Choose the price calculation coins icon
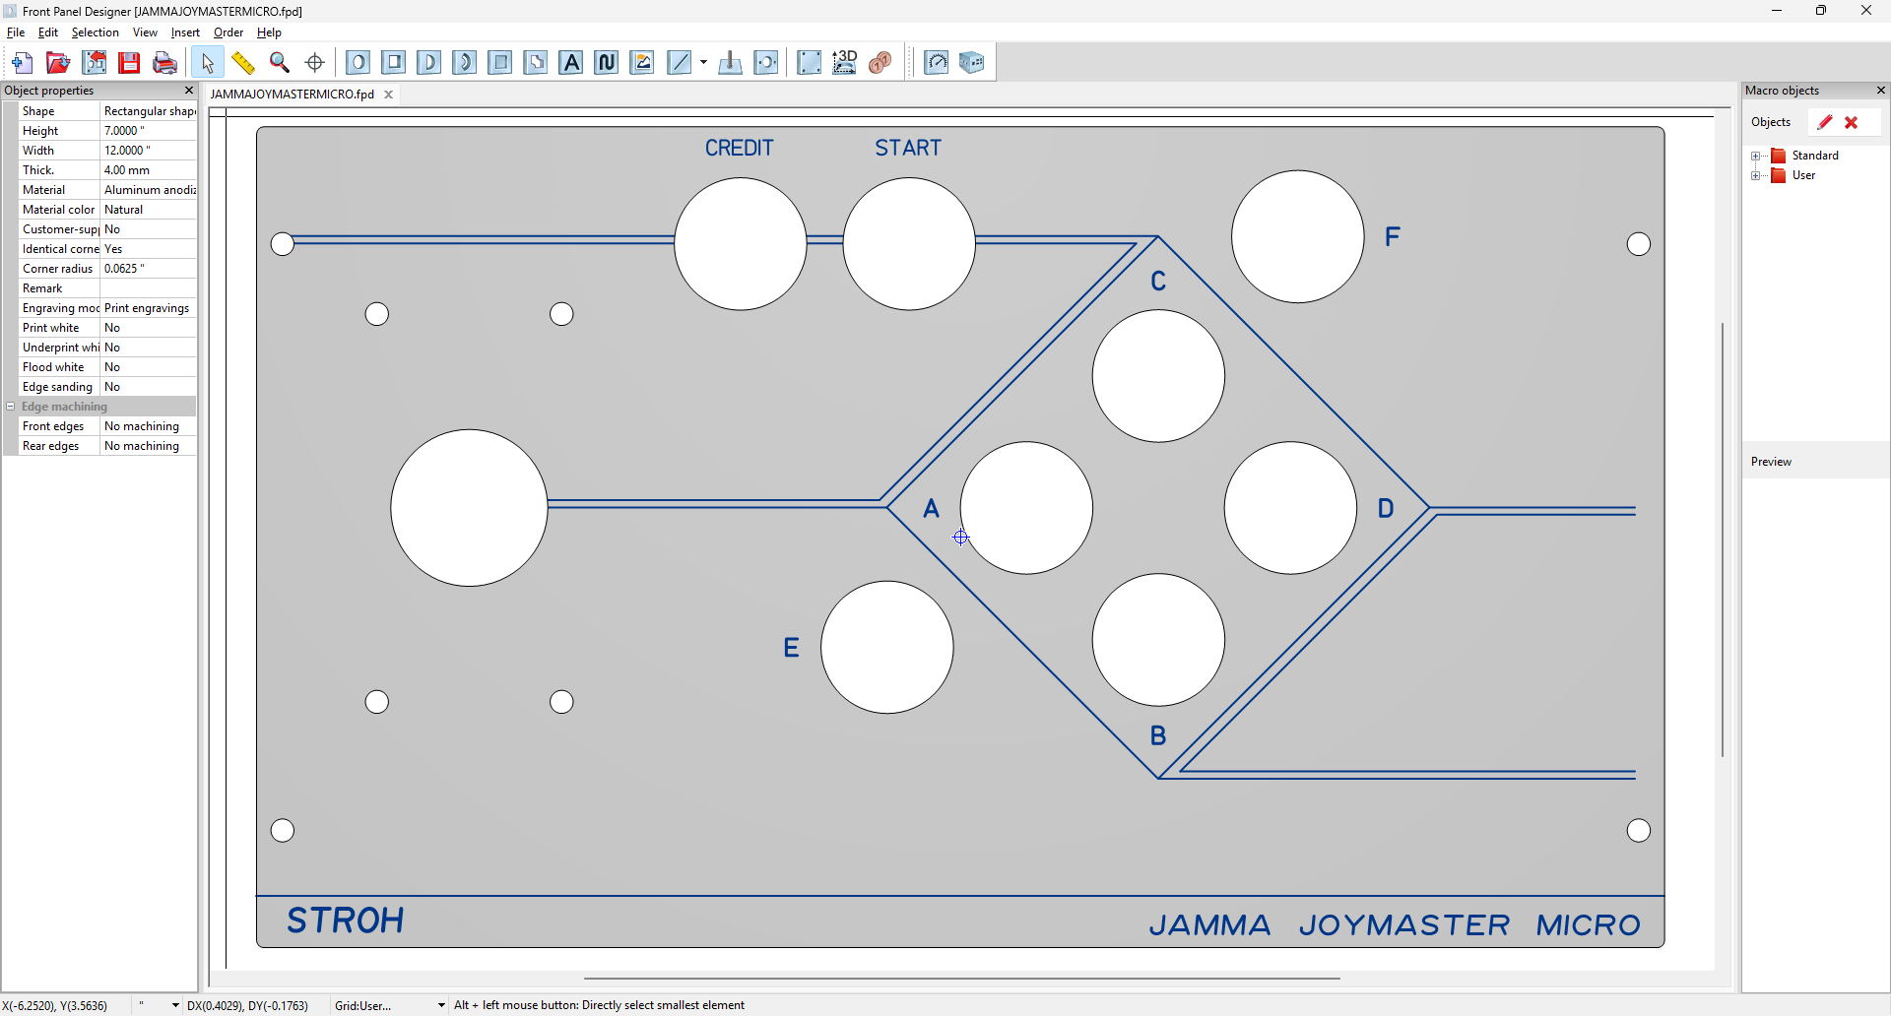Image resolution: width=1891 pixels, height=1016 pixels. pos(880,63)
